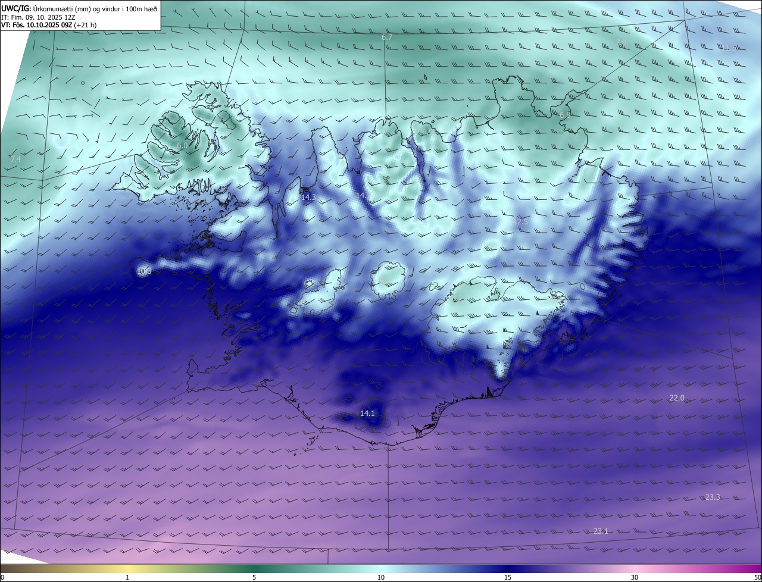Click the 6.7 value label at top
This screenshot has width=762, height=582.
[387, 37]
